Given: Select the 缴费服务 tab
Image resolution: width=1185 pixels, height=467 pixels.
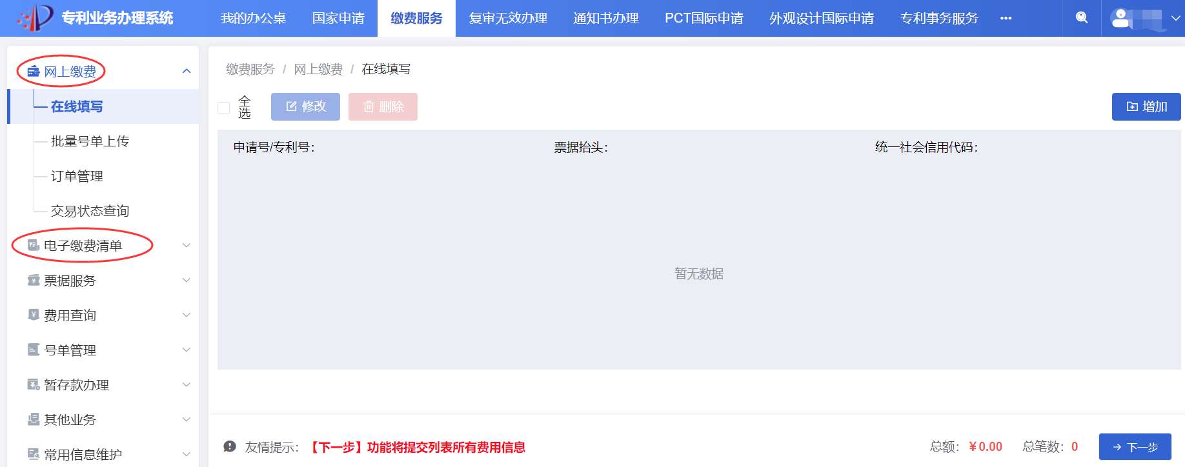Looking at the screenshot, I should coord(416,18).
